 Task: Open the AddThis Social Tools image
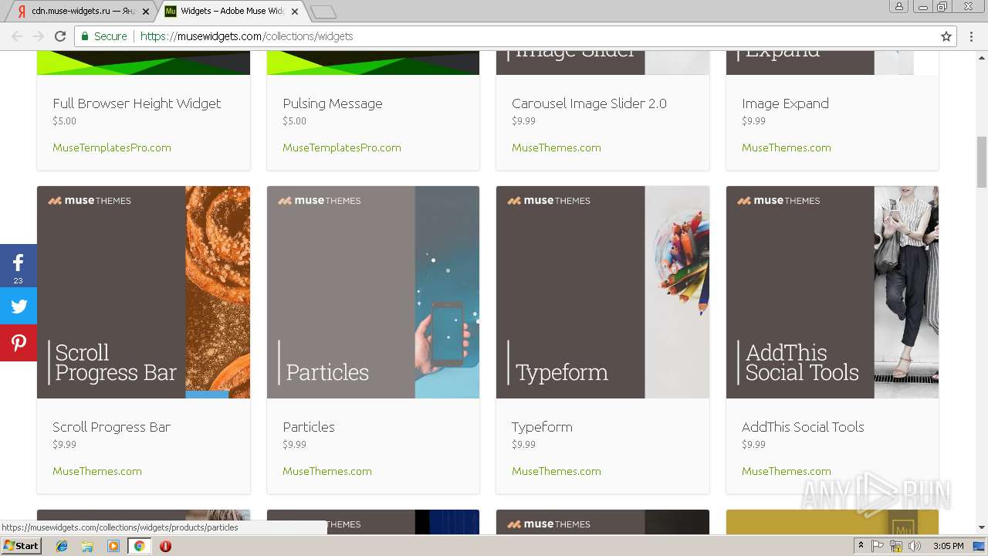coord(832,292)
